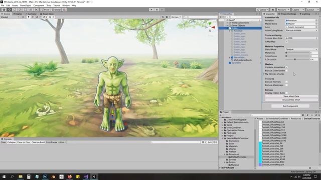Open Anim Culling Mode dropdown

(x=301, y=30)
